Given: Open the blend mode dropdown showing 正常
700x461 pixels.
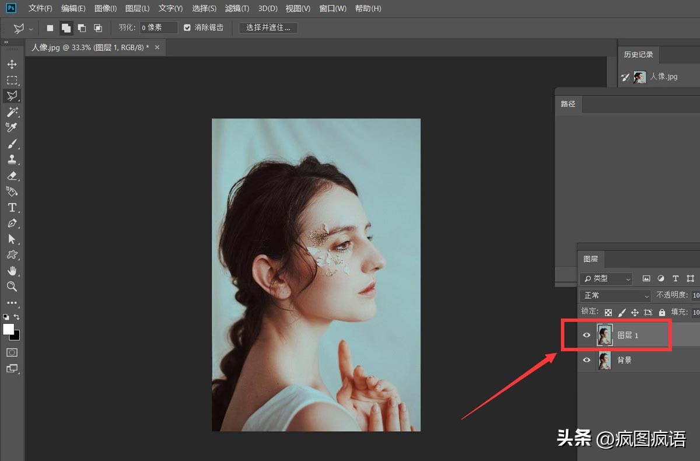Looking at the screenshot, I should [614, 295].
